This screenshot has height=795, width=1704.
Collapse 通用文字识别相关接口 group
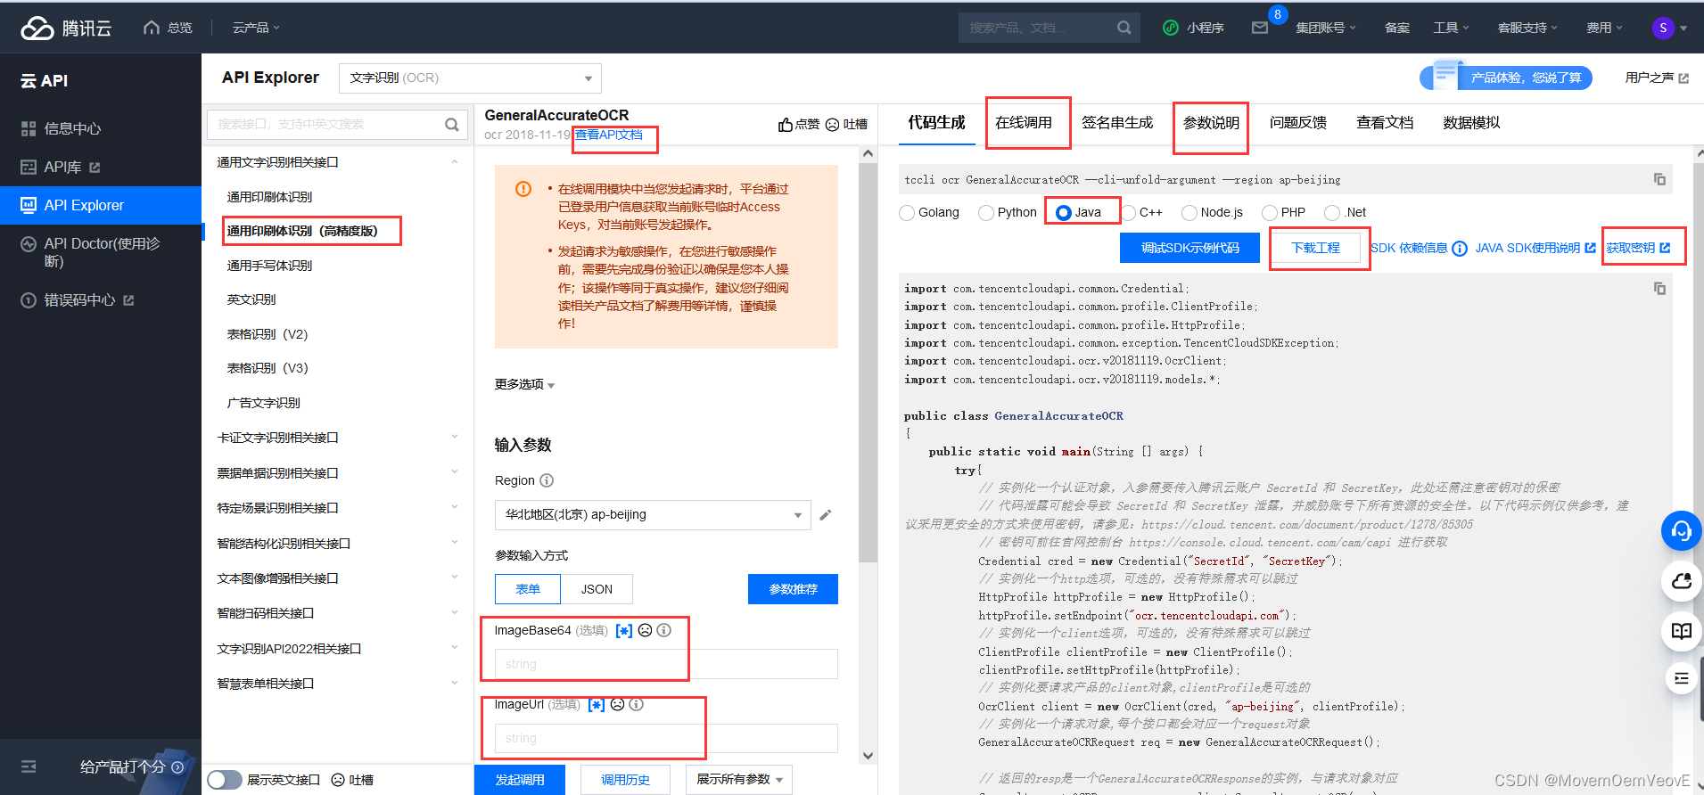[337, 162]
